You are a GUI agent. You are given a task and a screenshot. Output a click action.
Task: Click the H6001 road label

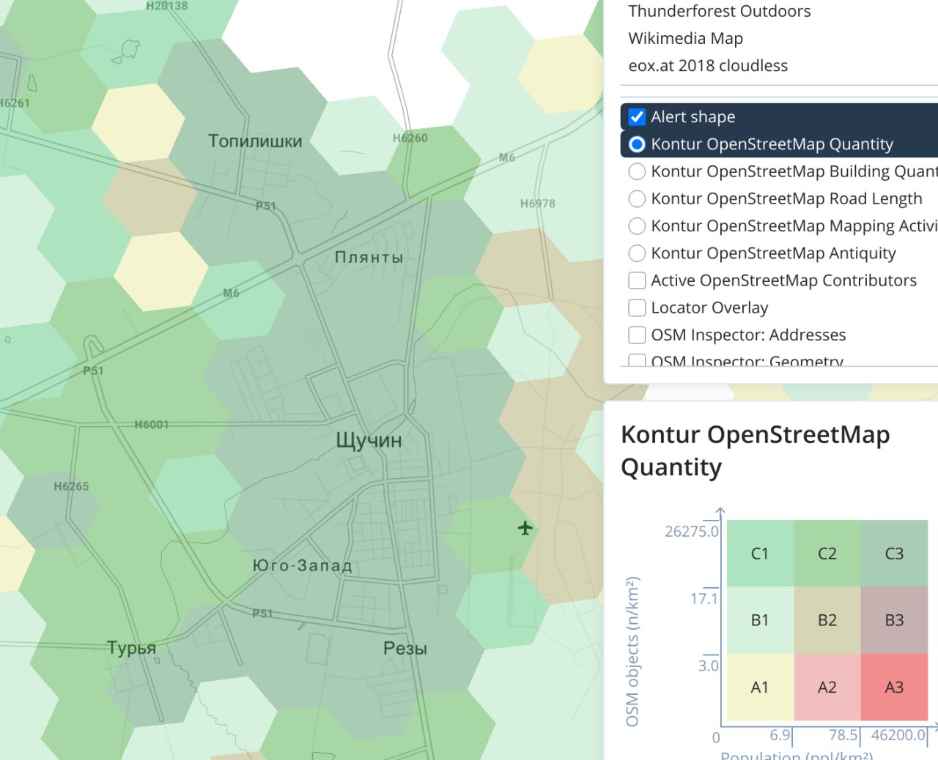click(x=152, y=425)
